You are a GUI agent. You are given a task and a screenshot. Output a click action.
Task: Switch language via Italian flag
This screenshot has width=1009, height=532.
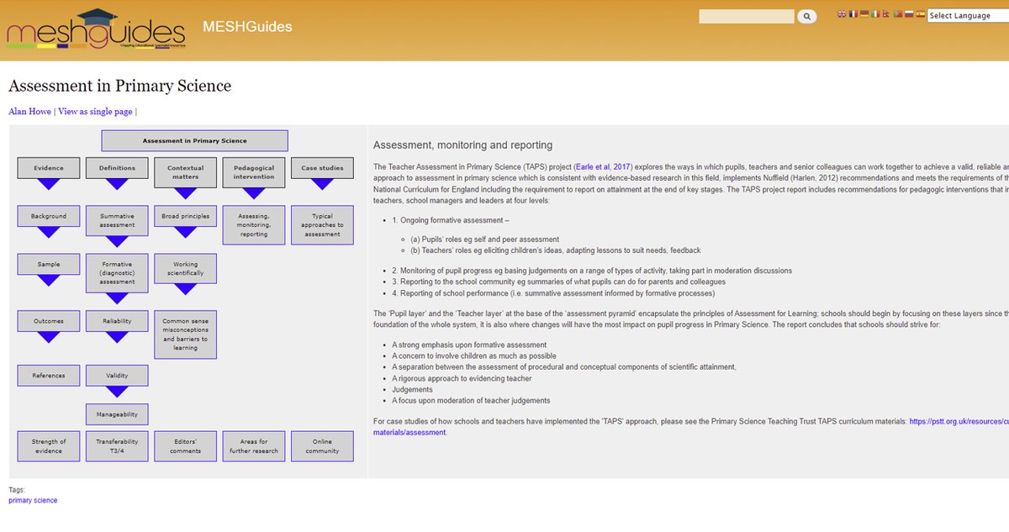pyautogui.click(x=874, y=14)
